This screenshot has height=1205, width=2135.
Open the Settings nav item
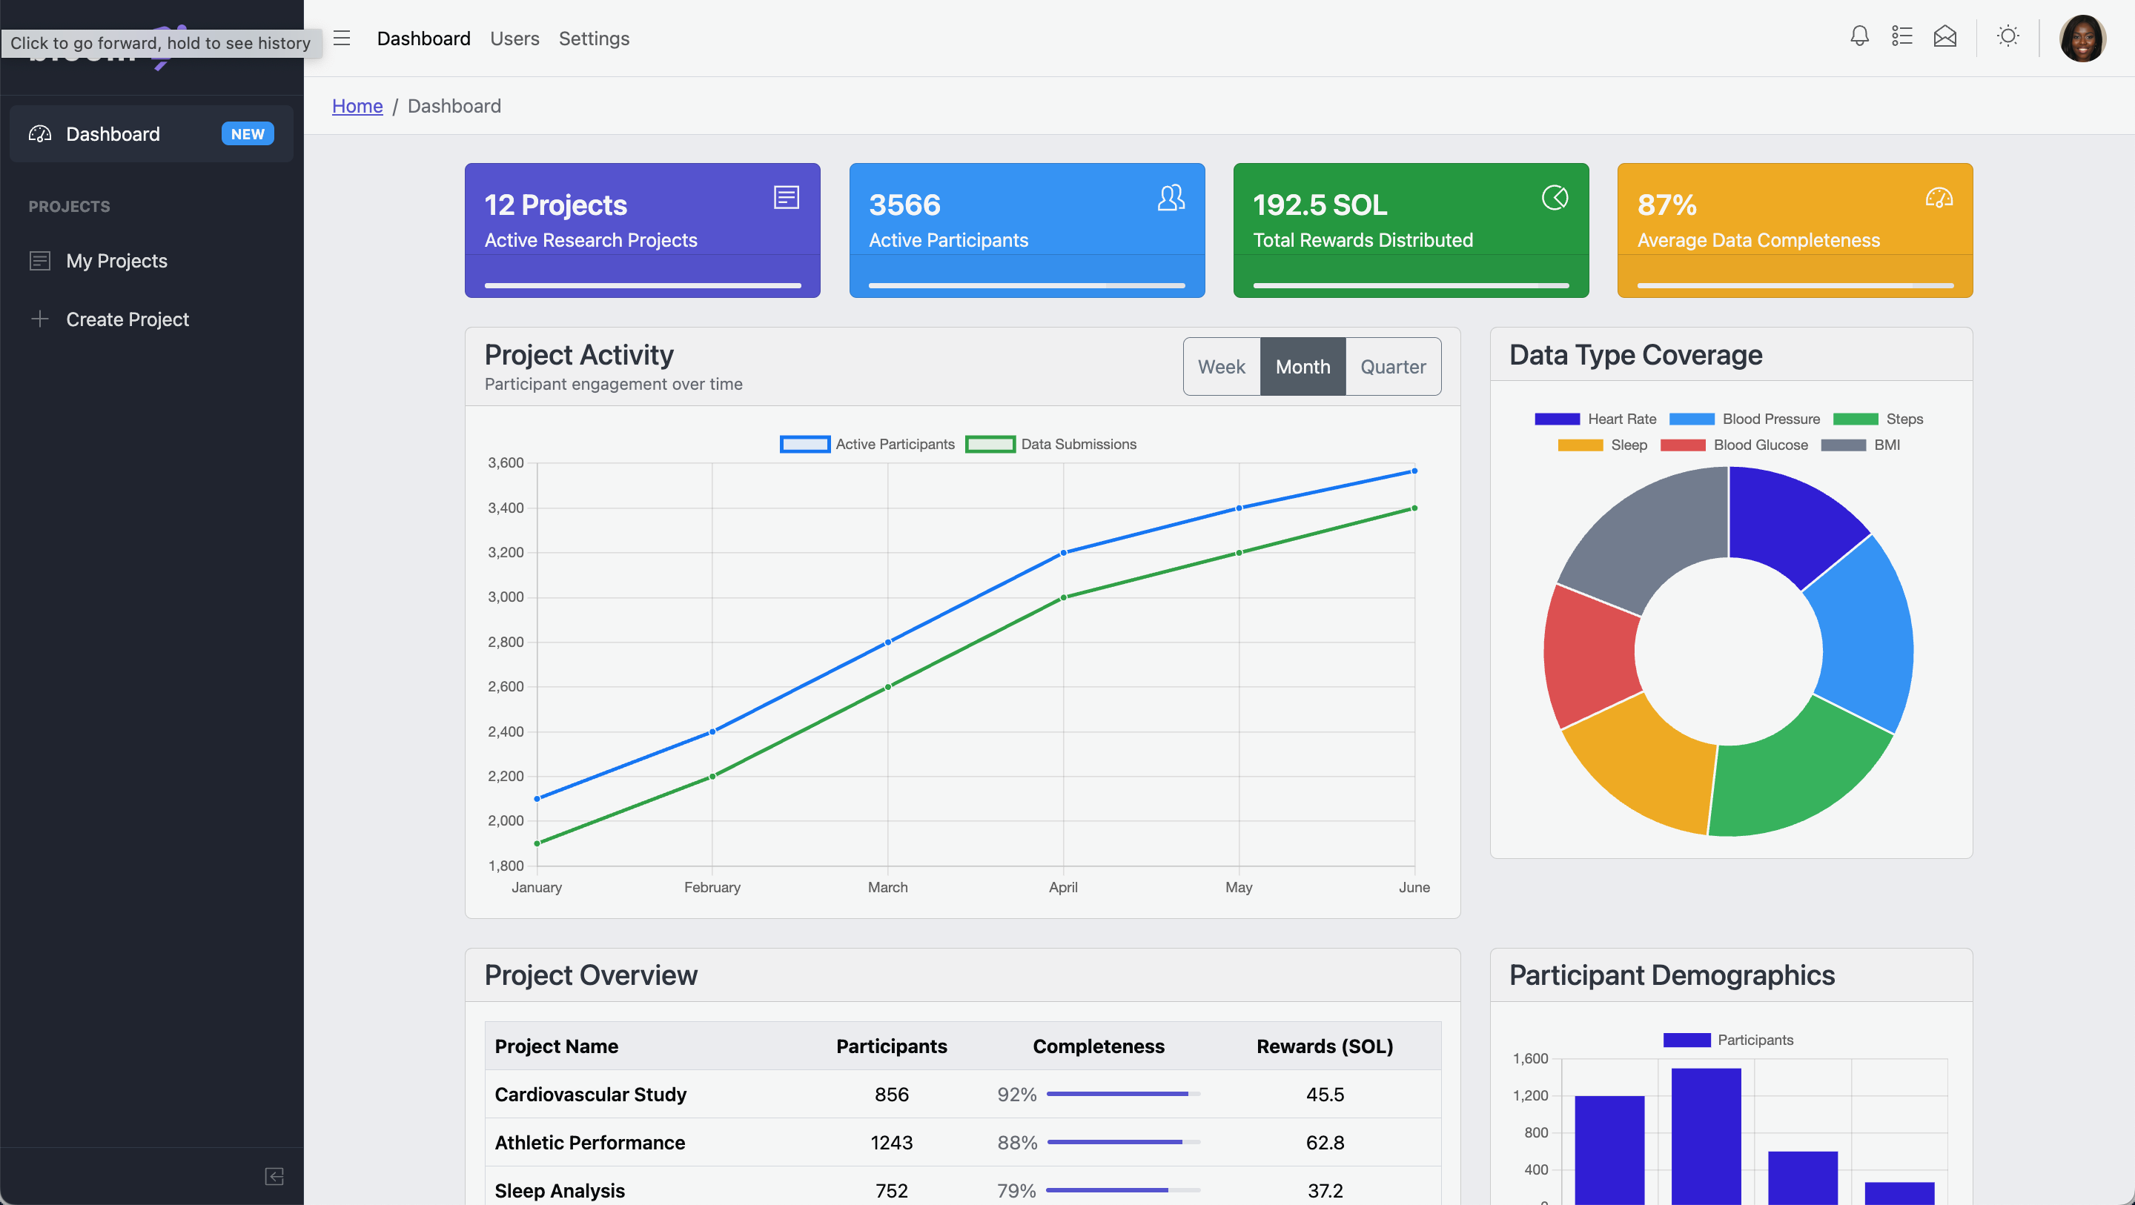click(x=593, y=38)
